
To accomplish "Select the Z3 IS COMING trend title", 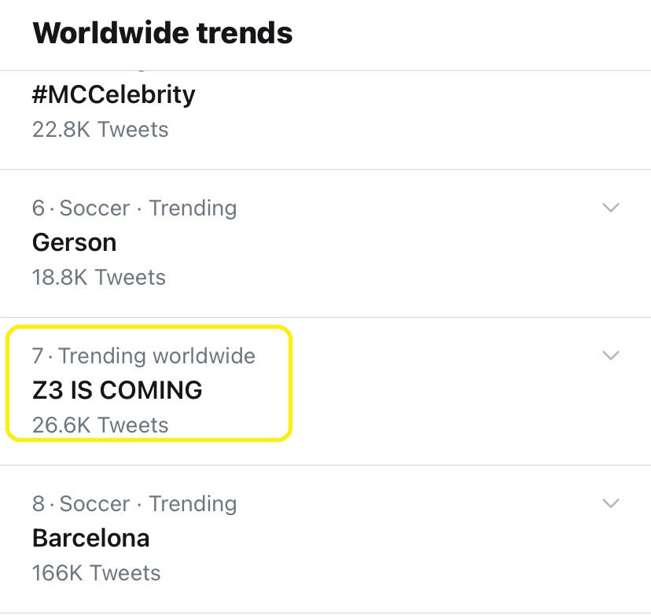I will [117, 390].
